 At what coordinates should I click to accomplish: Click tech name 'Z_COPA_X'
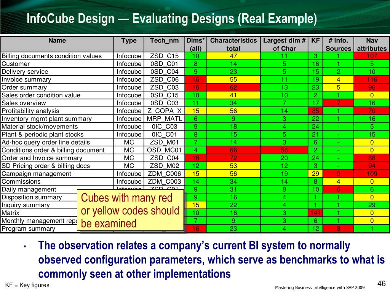coord(164,111)
